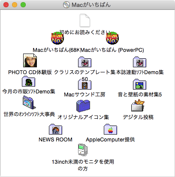Viewport: 175px width, 177px height.
Task: Select the 本誌連動ソフトDemo集 folder icon
Action: (x=139, y=62)
